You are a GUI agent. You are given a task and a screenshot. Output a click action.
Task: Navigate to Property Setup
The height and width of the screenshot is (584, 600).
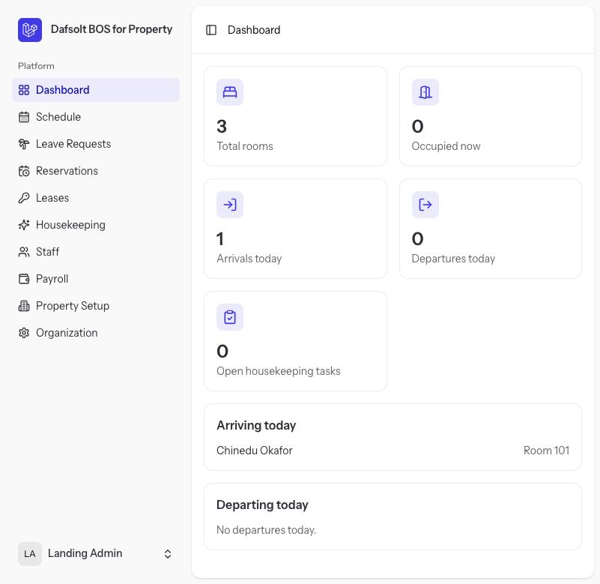coord(96,306)
